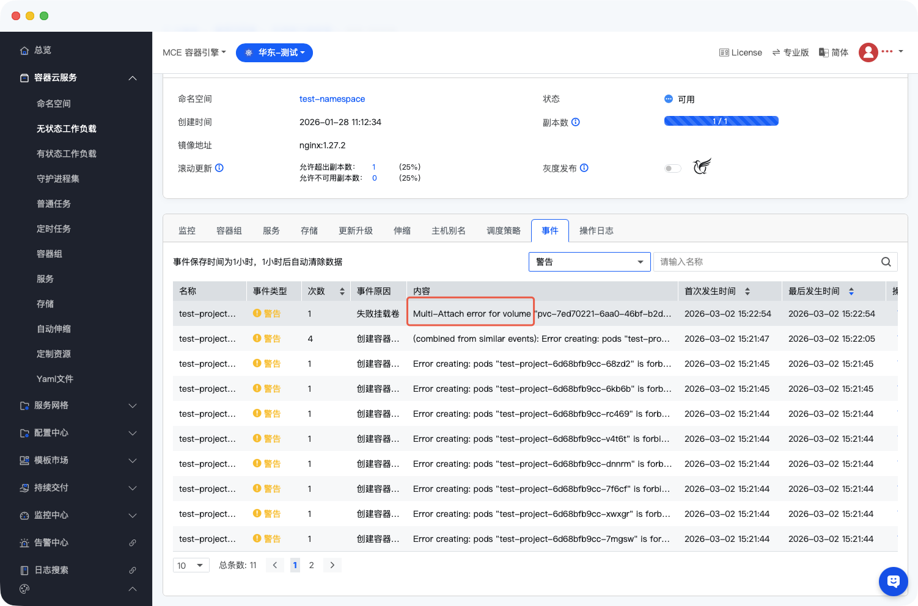Open the 华东-测试 cluster dropdown
Screen dimensions: 918x606
(274, 52)
